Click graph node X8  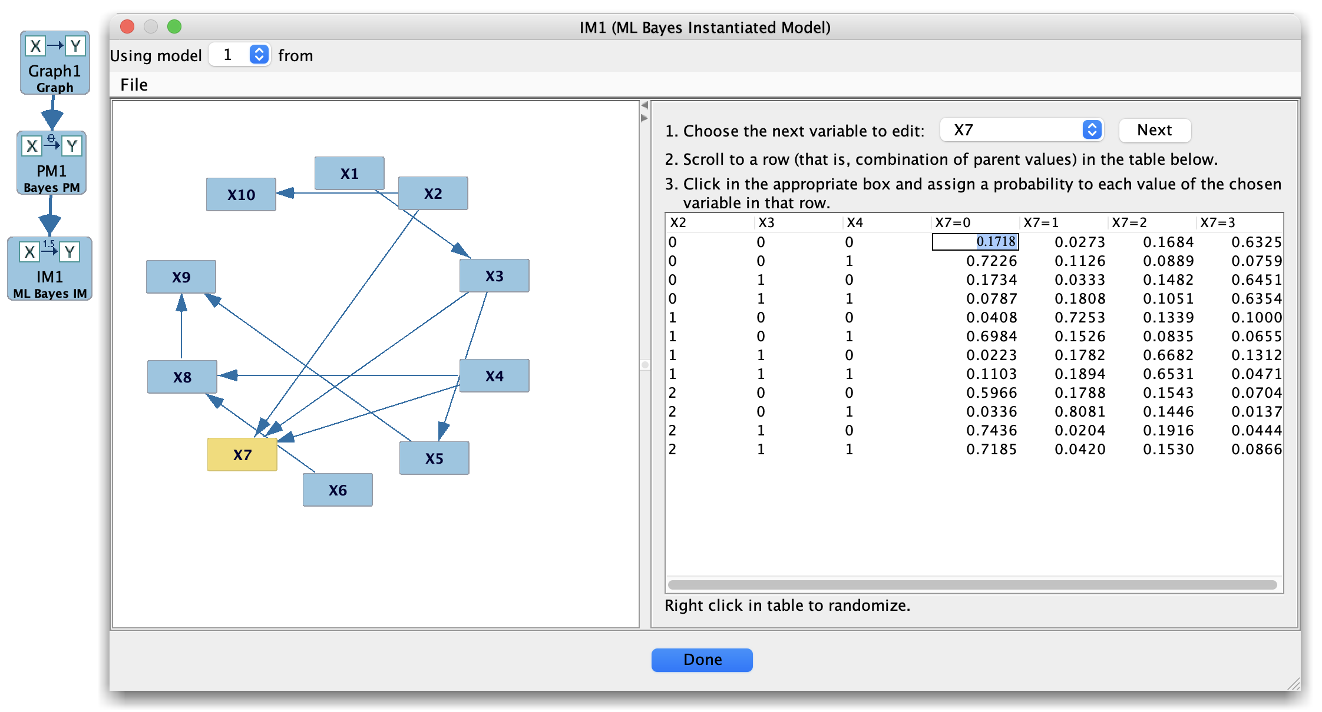click(182, 377)
